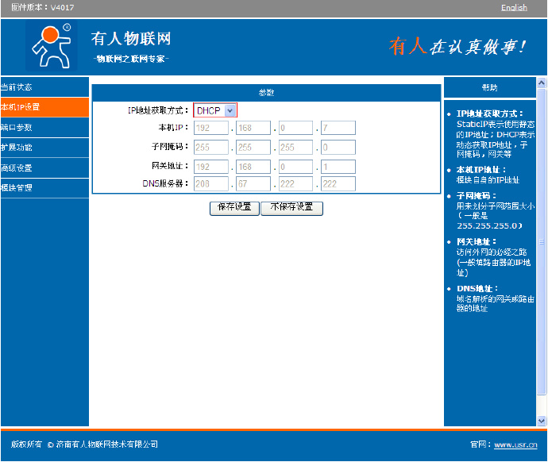Open the 当前状态 menu item
548x462 pixels.
pos(44,87)
